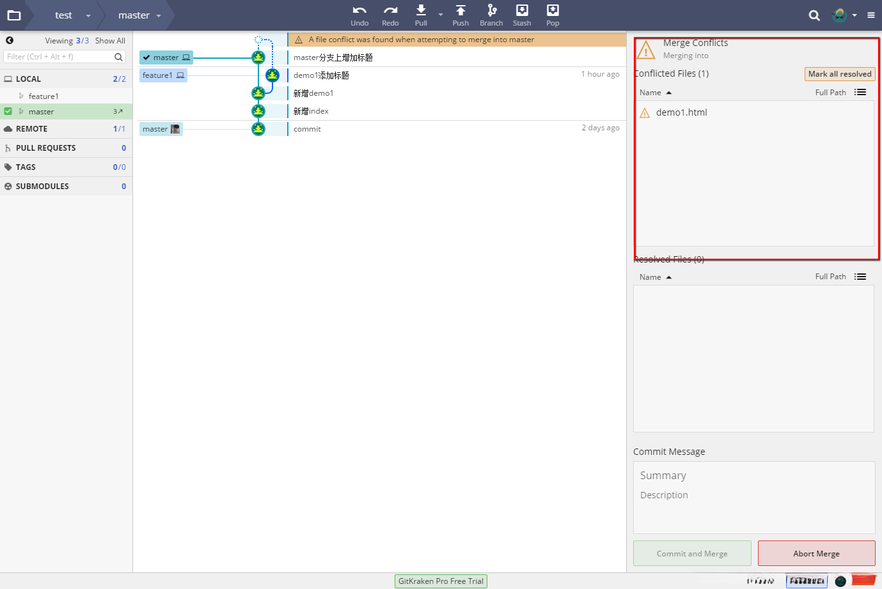Open the repository folder icon

[14, 15]
